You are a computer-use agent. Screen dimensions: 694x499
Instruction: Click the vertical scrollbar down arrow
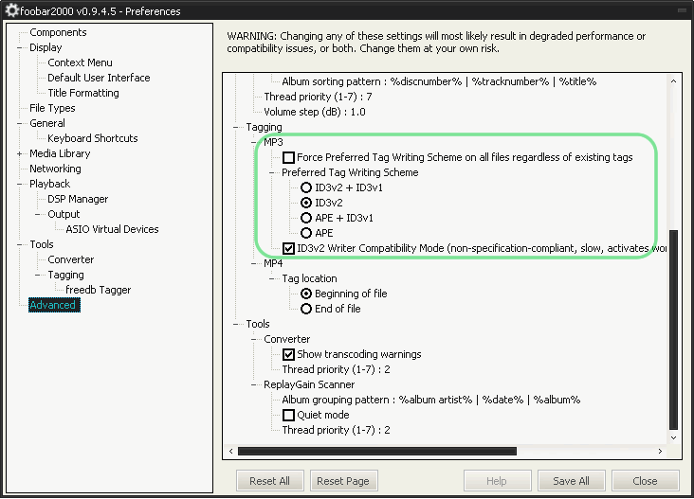point(674,438)
